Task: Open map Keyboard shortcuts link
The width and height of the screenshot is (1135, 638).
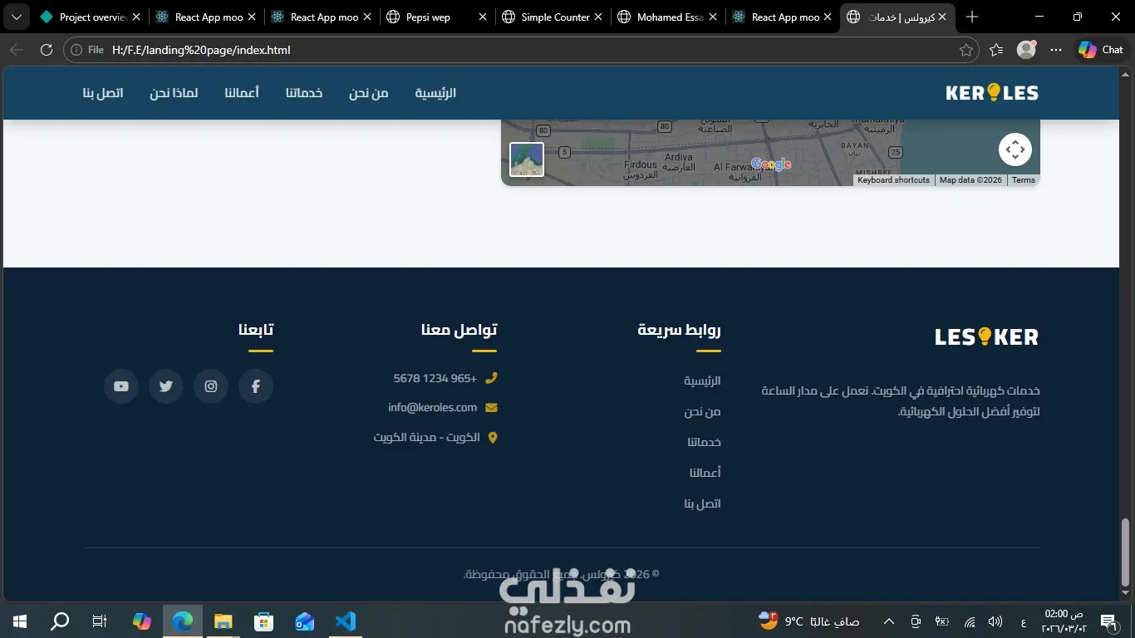Action: click(893, 180)
